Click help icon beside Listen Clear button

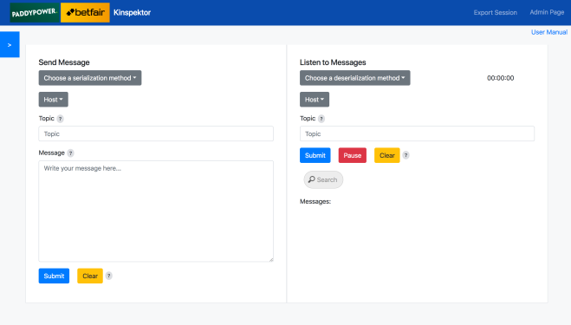pyautogui.click(x=406, y=155)
